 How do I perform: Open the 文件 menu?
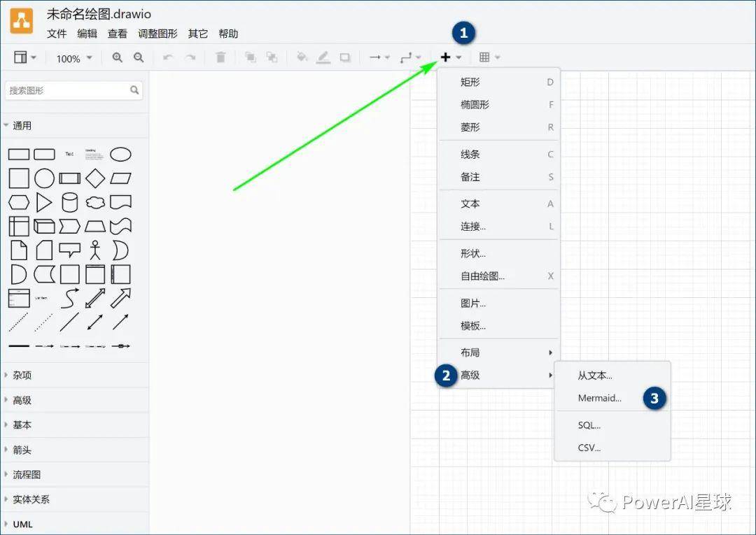tap(57, 34)
